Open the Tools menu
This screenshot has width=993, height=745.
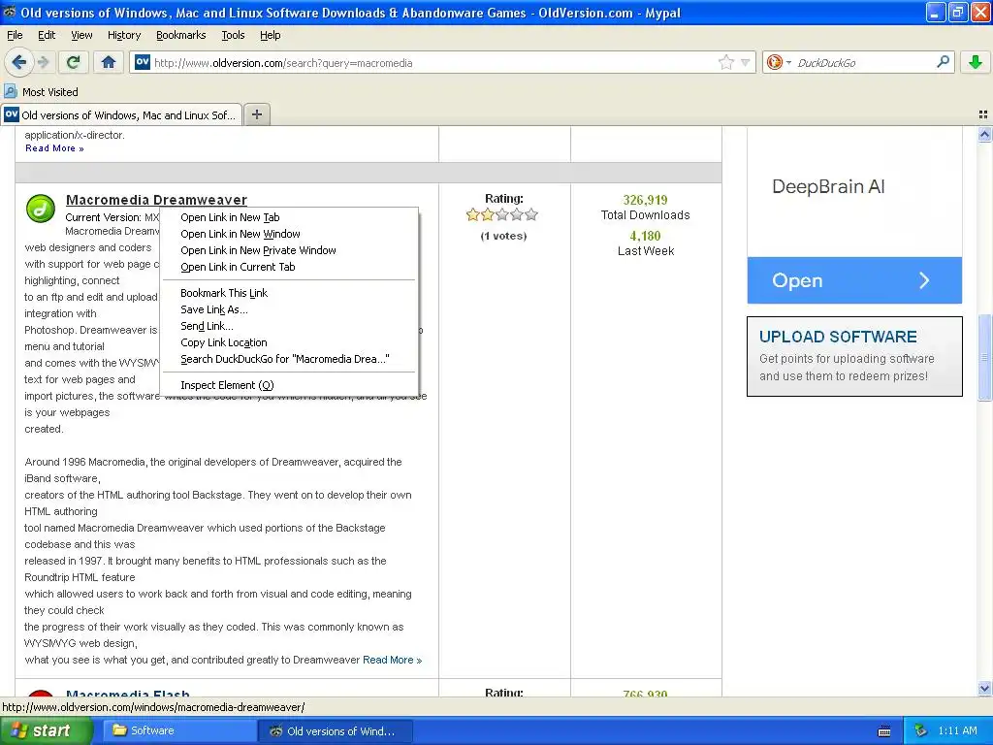pos(233,35)
